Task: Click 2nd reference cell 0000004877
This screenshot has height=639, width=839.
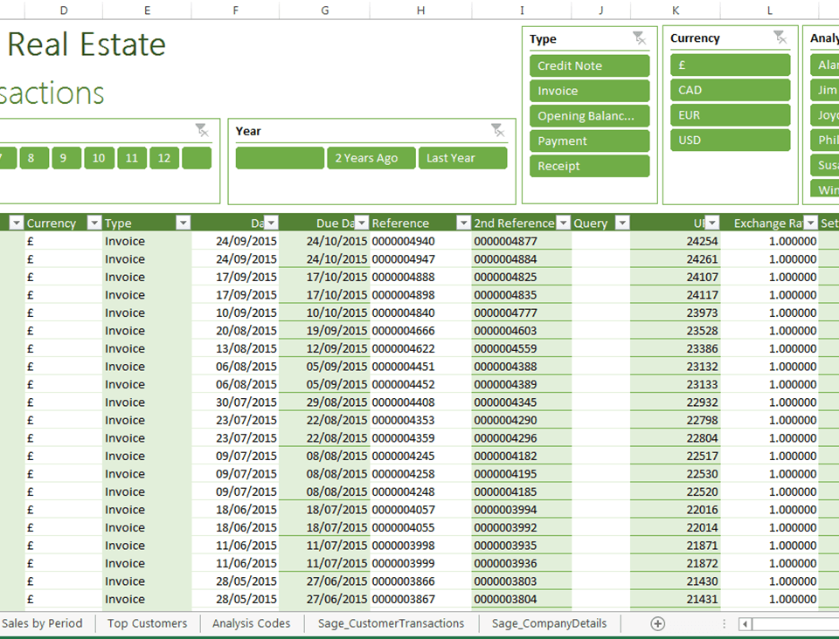Action: coord(521,241)
